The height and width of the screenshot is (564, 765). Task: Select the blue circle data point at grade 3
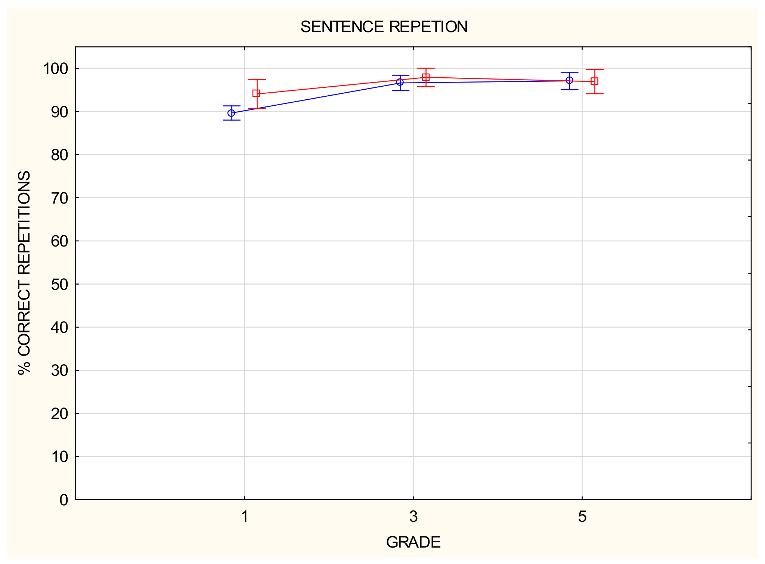tap(400, 82)
